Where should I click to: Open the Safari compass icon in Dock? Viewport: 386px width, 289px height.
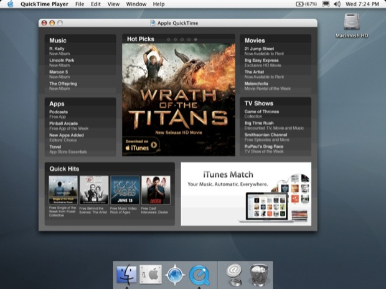pyautogui.click(x=175, y=275)
